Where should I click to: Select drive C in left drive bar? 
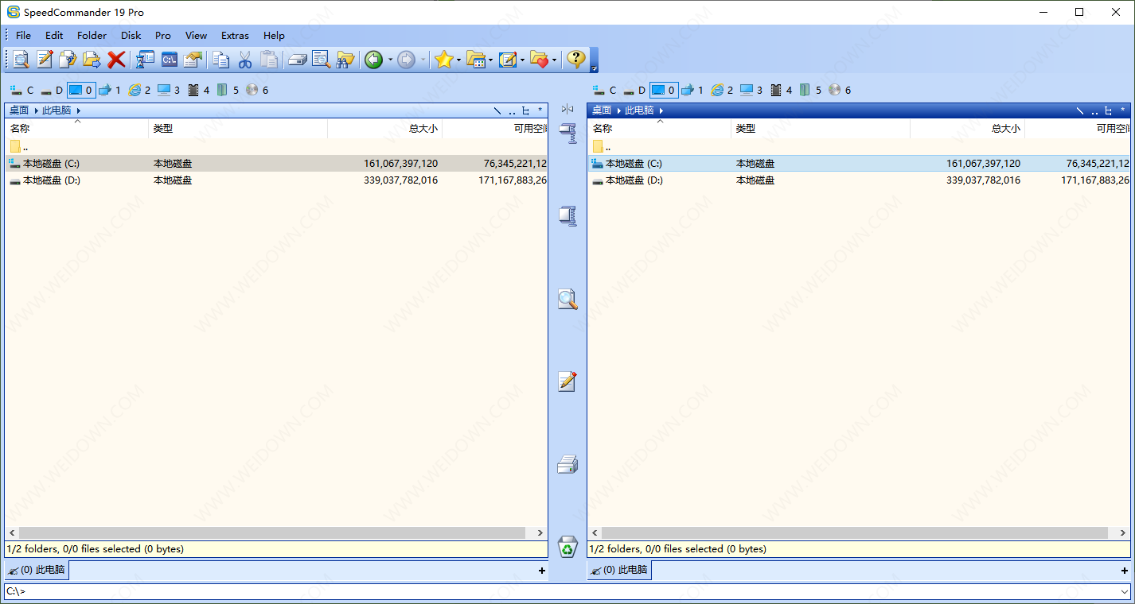tap(21, 90)
